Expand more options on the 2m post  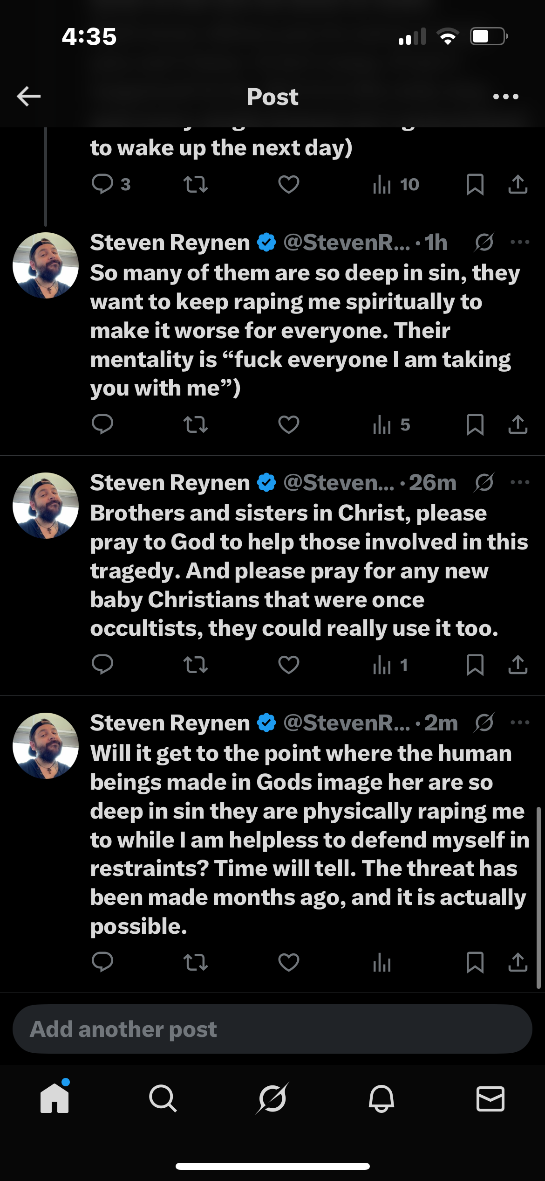pos(520,722)
